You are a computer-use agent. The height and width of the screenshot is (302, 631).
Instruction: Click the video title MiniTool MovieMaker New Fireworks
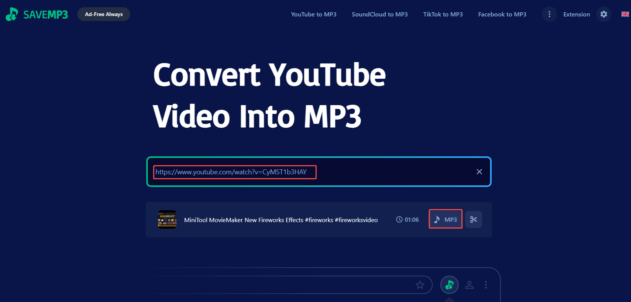click(x=281, y=220)
